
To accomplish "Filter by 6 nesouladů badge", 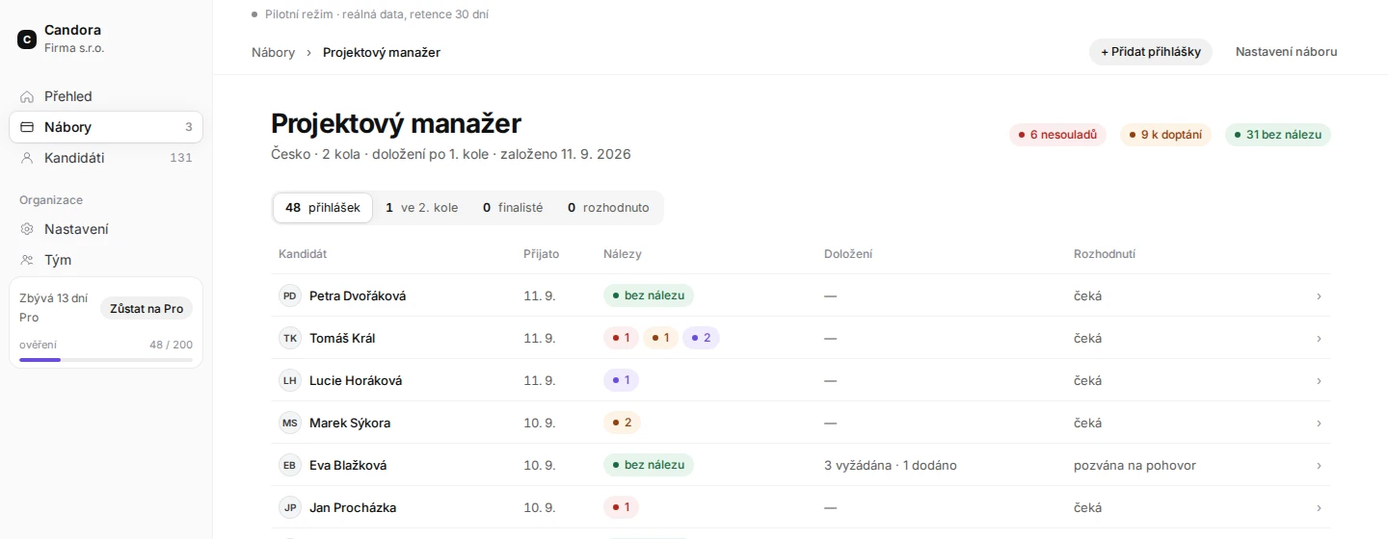I will [1057, 135].
